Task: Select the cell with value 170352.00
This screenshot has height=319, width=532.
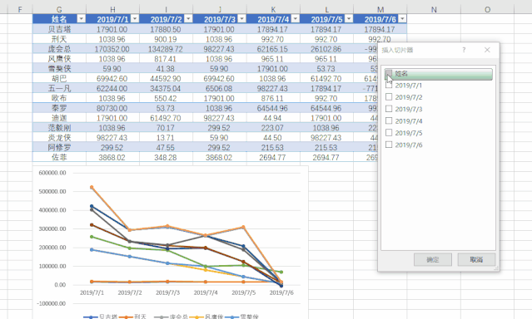Action: click(112, 49)
